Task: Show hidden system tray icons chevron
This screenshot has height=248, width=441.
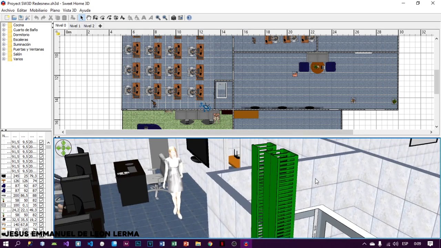Action: (x=364, y=244)
